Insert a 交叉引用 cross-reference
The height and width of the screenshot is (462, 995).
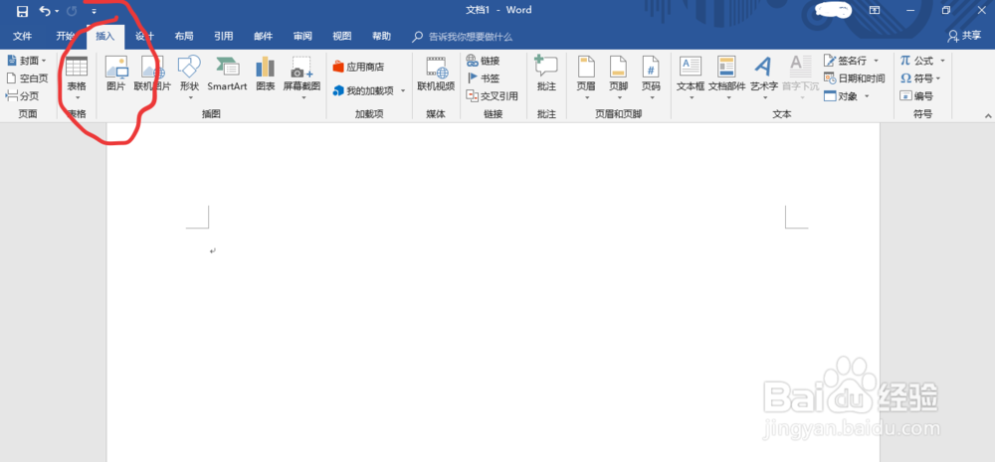(x=492, y=96)
